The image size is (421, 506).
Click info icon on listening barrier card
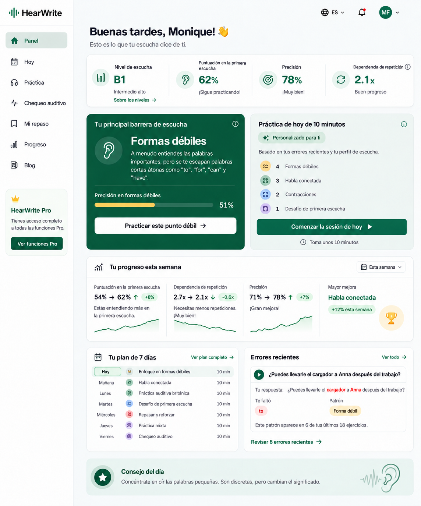(x=236, y=124)
